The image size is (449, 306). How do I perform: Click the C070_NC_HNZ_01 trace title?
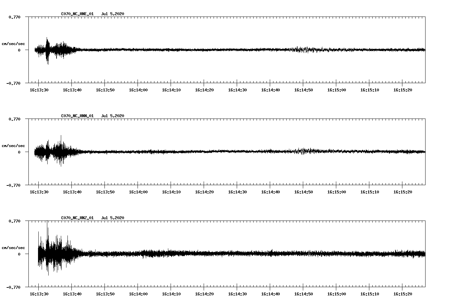pyautogui.click(x=77, y=218)
